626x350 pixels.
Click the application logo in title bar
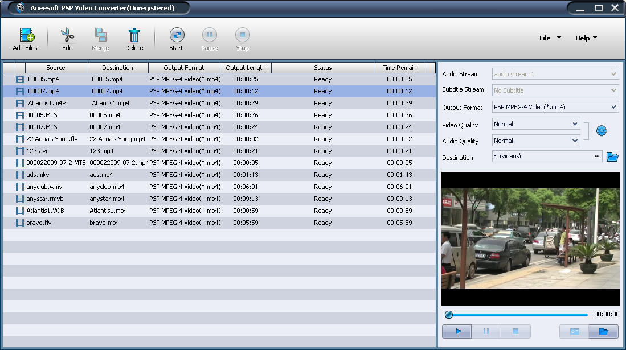pyautogui.click(x=21, y=7)
